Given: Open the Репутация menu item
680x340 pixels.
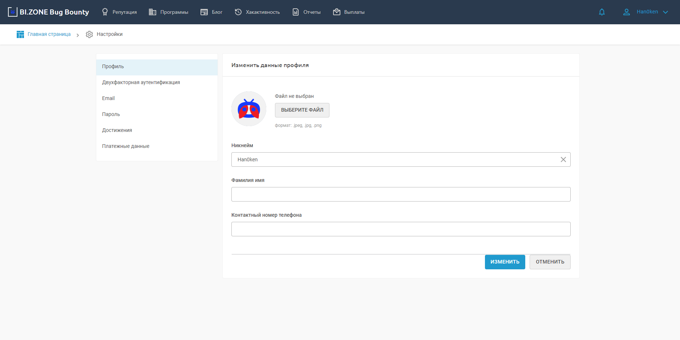Looking at the screenshot, I should pyautogui.click(x=119, y=12).
